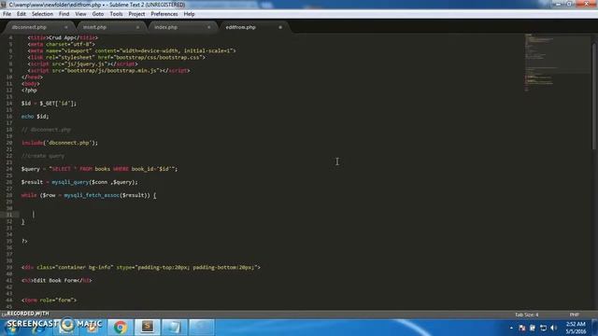Change the PHP syntax in status bar
The height and width of the screenshot is (336, 598).
[574, 315]
